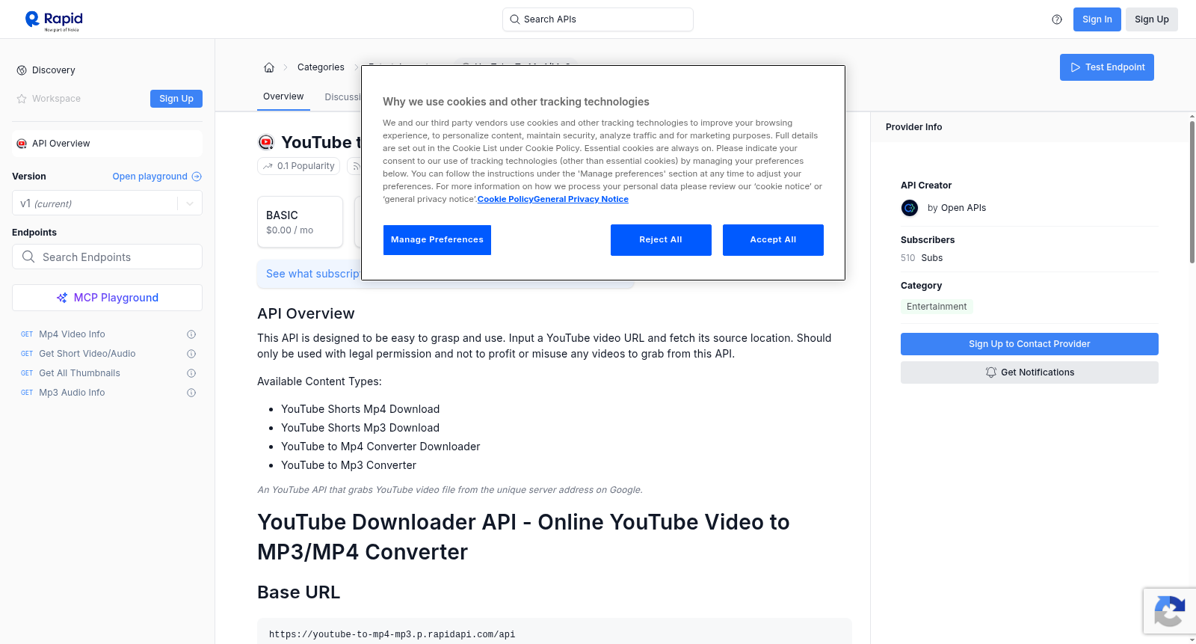Click the header Sign Up button
The image size is (1196, 644).
click(x=1151, y=19)
